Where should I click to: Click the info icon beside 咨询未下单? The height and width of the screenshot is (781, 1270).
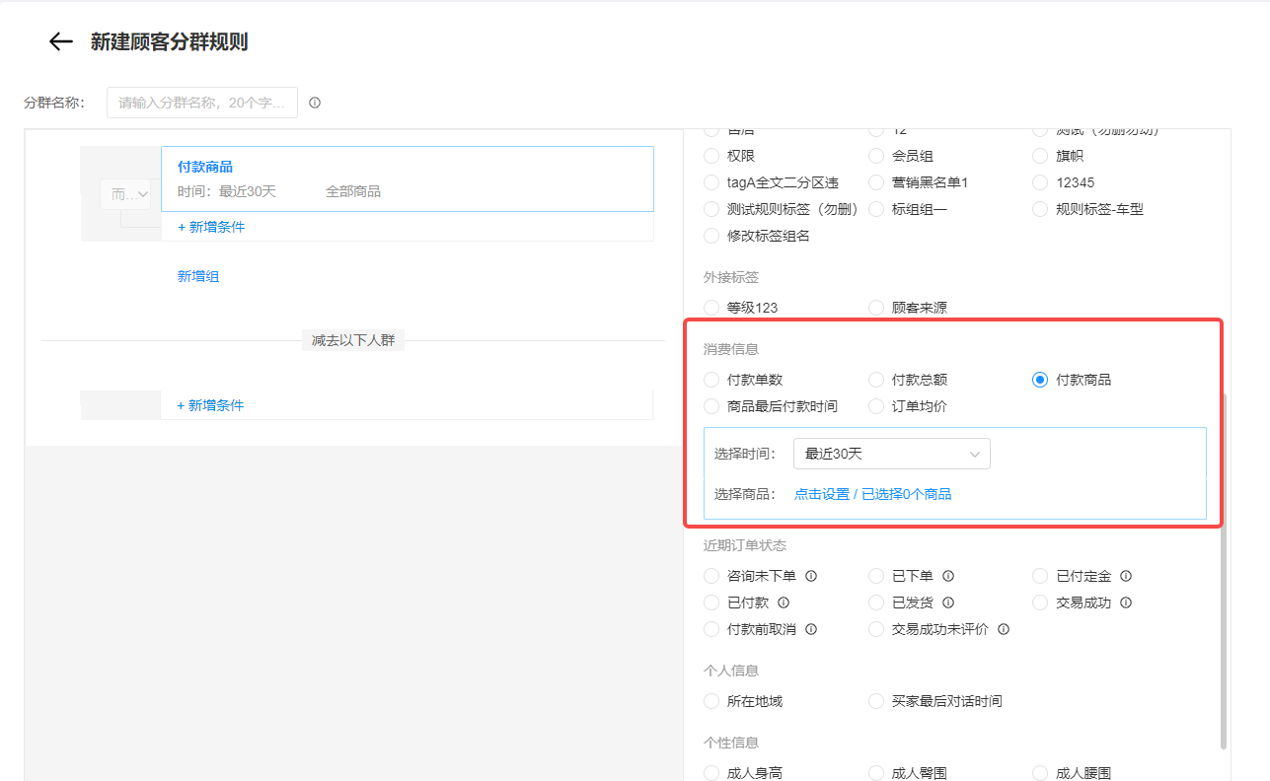point(811,576)
